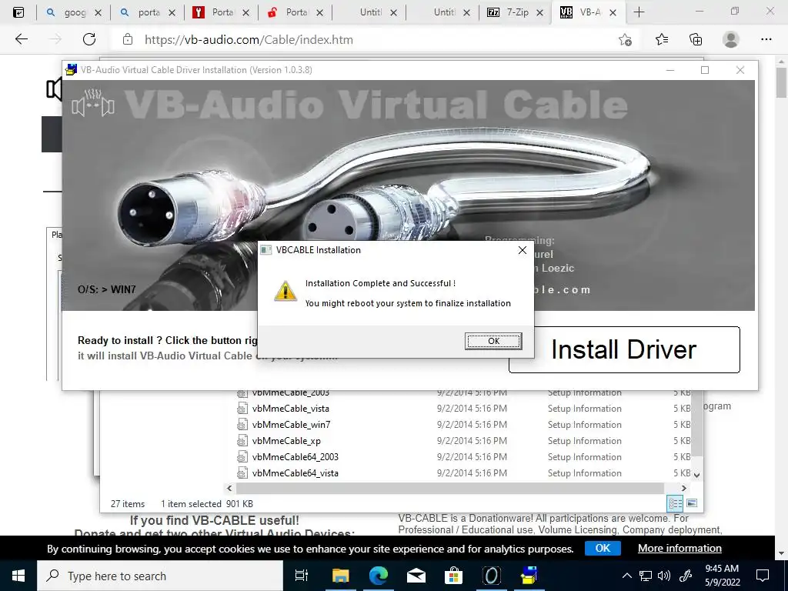Open Mail from the taskbar
Viewport: 788px width, 591px height.
point(416,576)
